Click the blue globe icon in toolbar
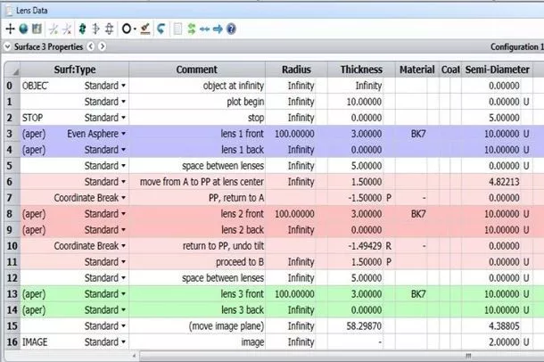 tap(22, 29)
